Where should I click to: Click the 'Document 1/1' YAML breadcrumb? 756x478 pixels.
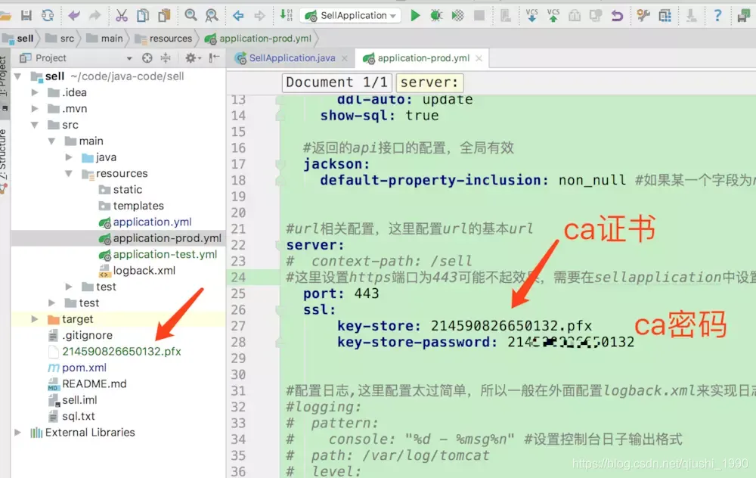point(336,82)
